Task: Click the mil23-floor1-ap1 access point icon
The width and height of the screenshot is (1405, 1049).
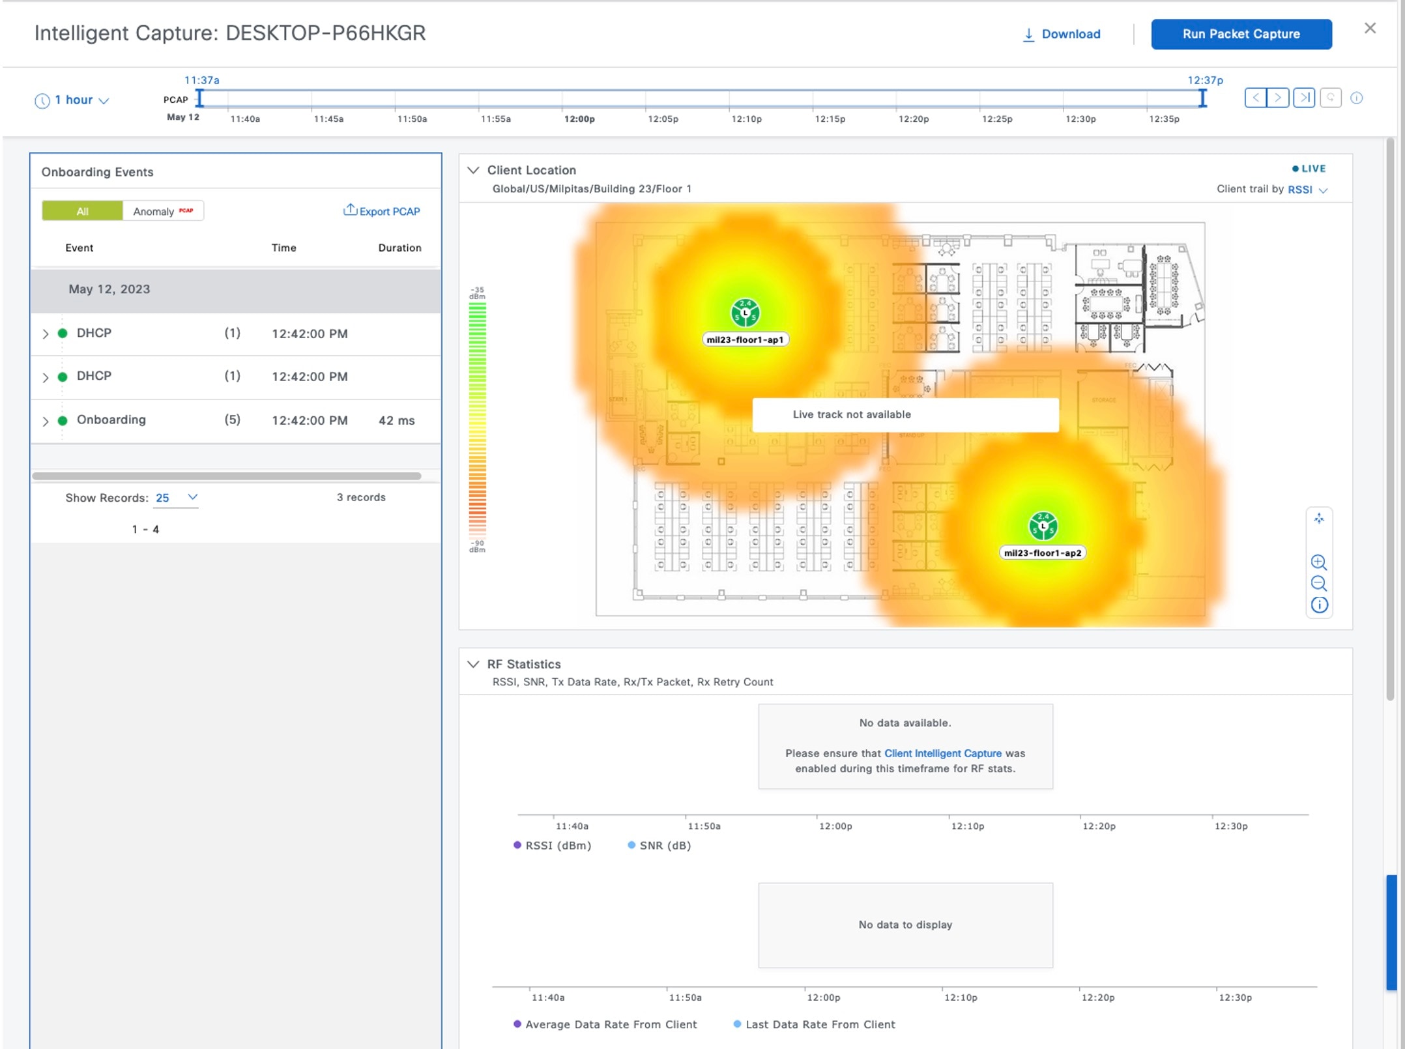Action: [745, 313]
